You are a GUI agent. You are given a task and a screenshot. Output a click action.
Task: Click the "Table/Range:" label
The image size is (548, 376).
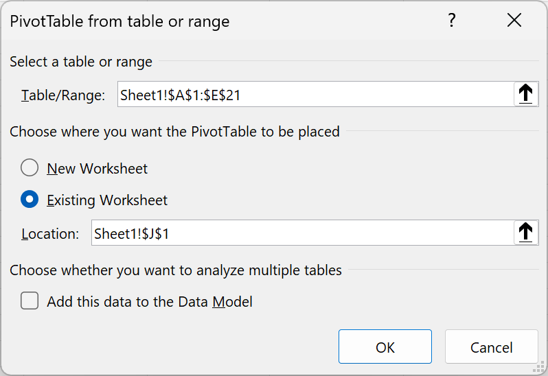click(x=63, y=95)
